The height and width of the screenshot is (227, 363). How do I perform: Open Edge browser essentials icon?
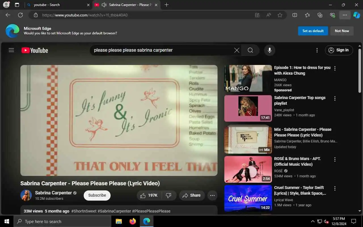tap(332, 15)
